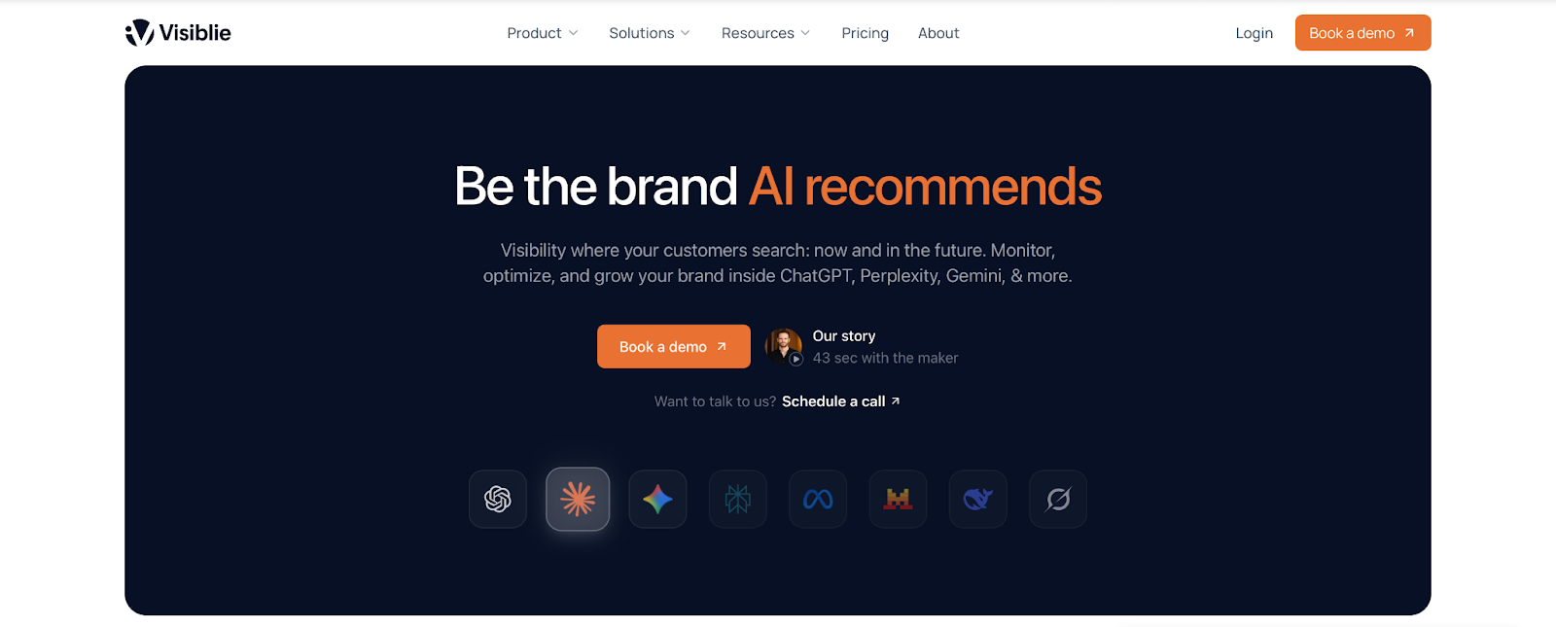Viewport: 1556px width, 627px height.
Task: Click the ChatGPT logo icon
Action: (498, 499)
